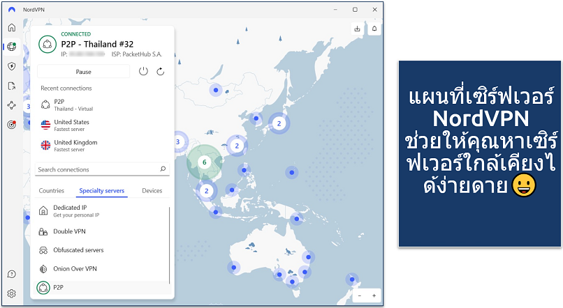Click the P2P circle icon in list
The image size is (563, 308).
tap(43, 288)
